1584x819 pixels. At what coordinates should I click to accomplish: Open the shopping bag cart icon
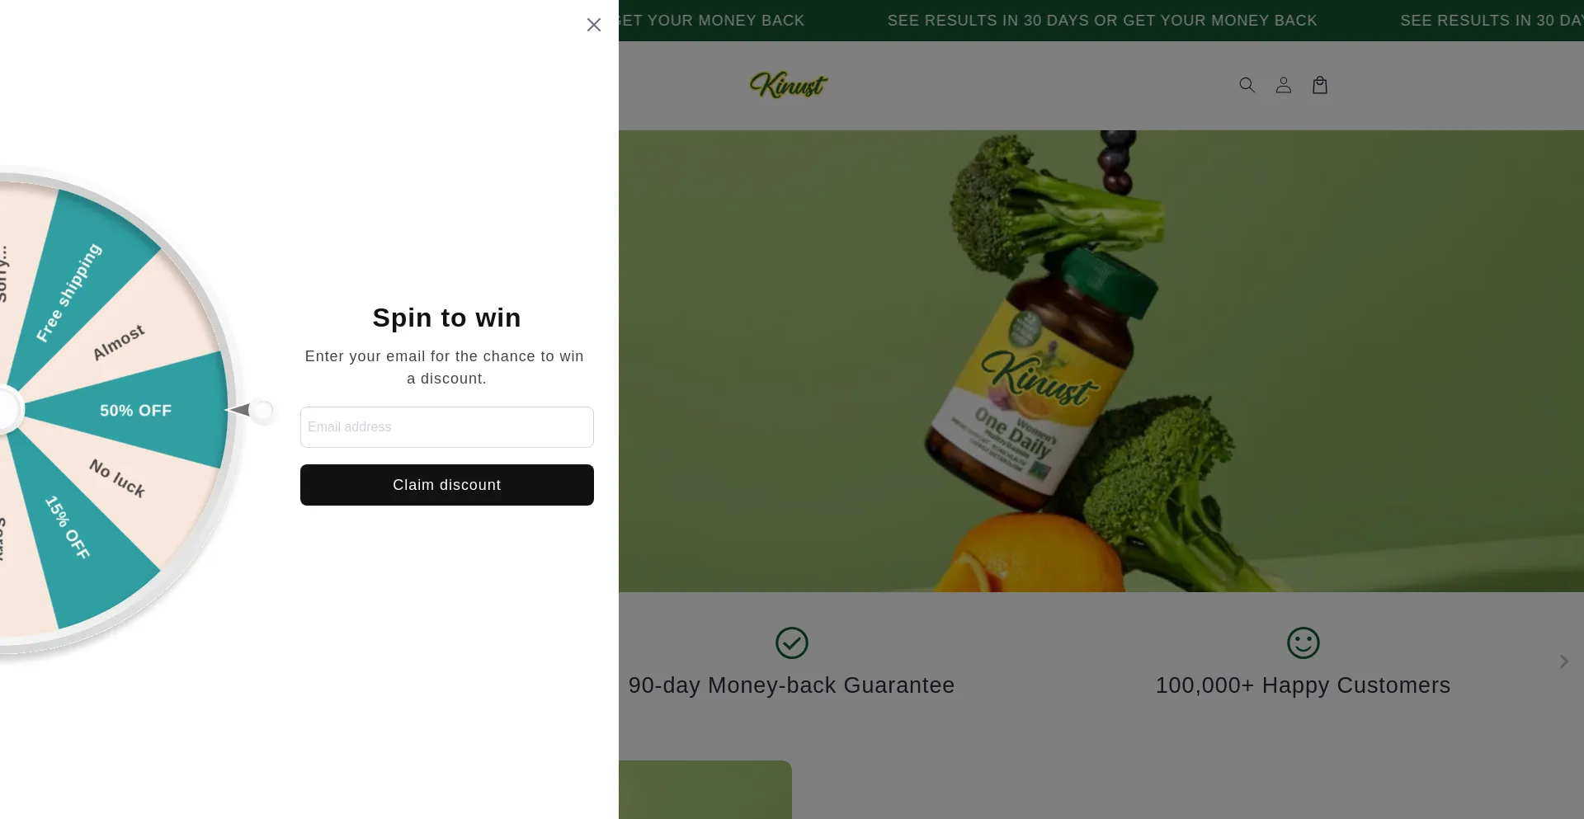(x=1320, y=85)
